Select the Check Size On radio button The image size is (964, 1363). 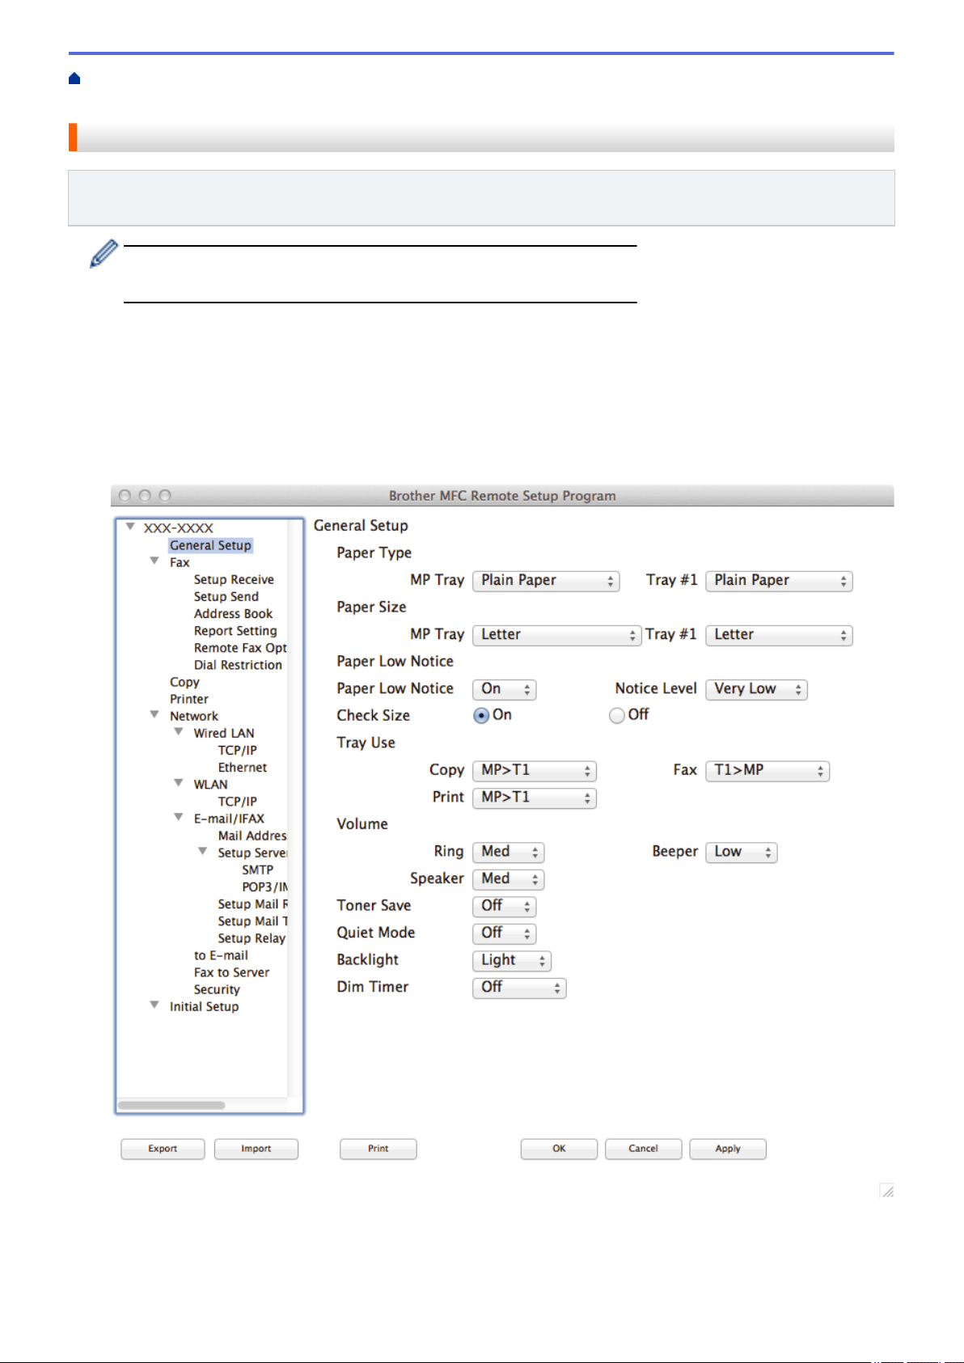coord(481,715)
